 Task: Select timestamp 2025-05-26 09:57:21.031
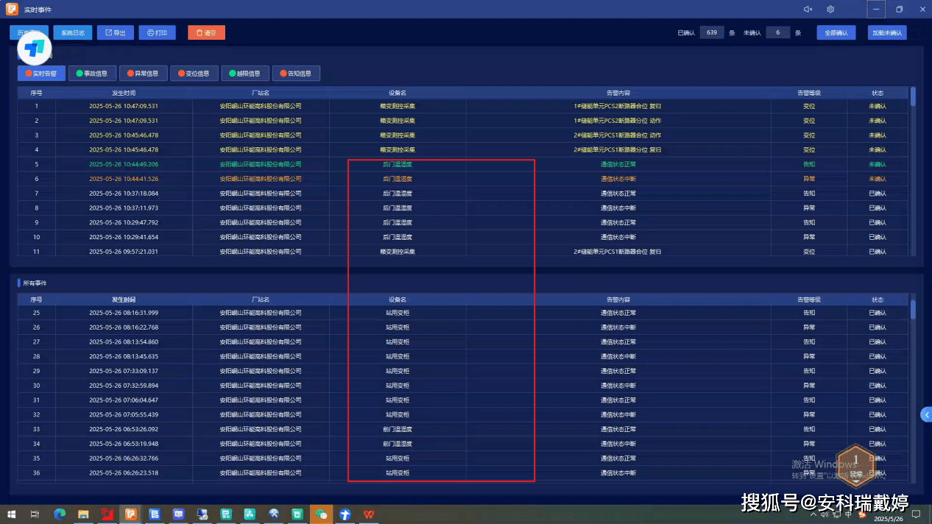124,252
